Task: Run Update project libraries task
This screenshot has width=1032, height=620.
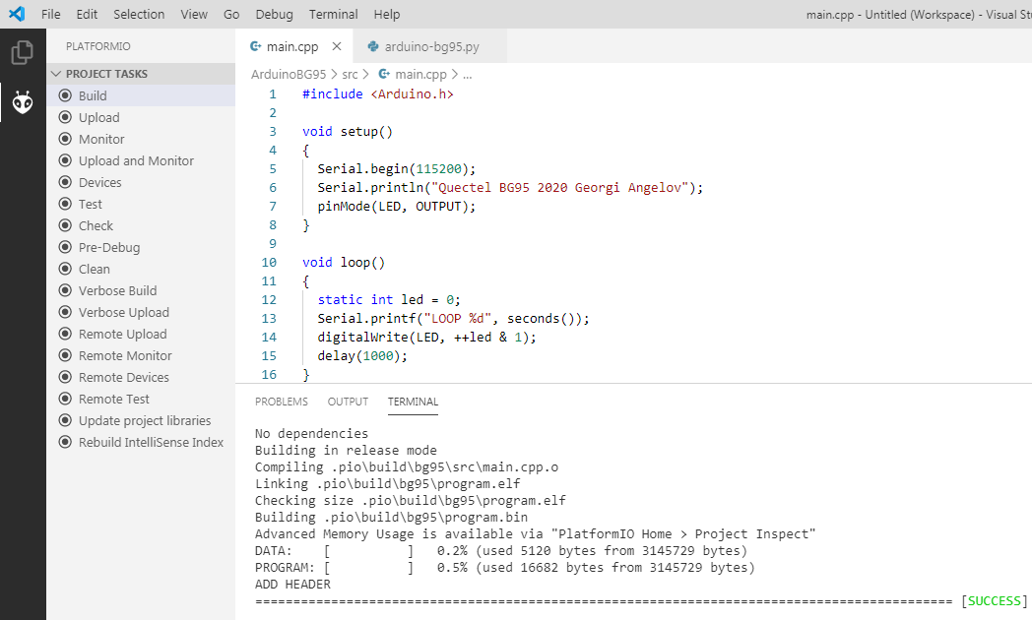Action: [142, 421]
